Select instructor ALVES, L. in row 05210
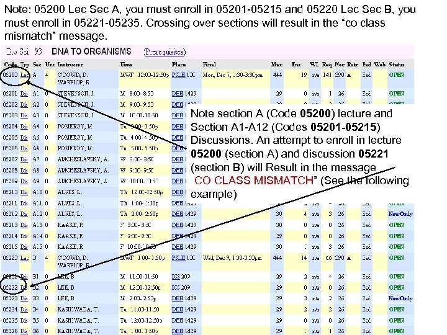Image resolution: width=447 pixels, height=335 pixels. tap(70, 192)
